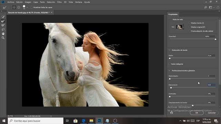Click the search magnifier icon in options bar
The height and width of the screenshot is (124, 221).
[x=206, y=7]
